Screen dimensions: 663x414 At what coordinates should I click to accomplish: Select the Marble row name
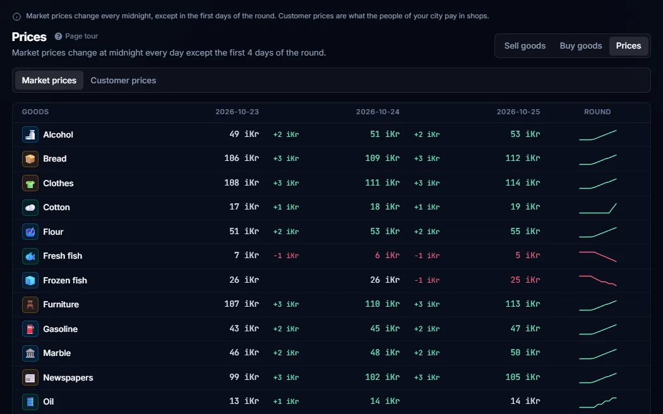[x=57, y=353]
